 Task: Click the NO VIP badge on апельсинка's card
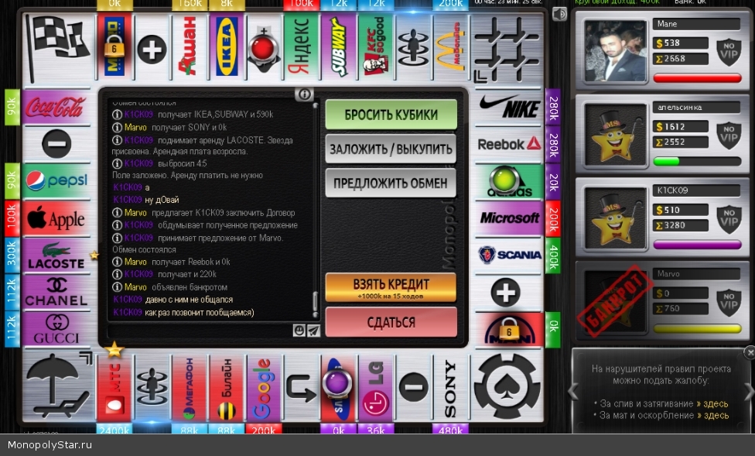coord(729,135)
